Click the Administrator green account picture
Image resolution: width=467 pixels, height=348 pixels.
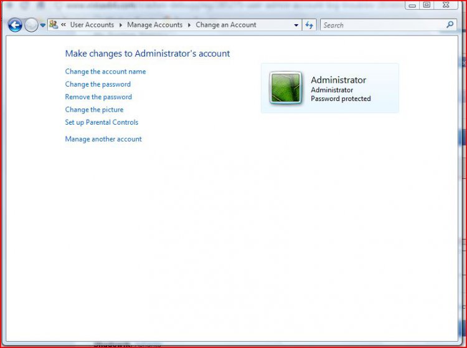pyautogui.click(x=286, y=88)
